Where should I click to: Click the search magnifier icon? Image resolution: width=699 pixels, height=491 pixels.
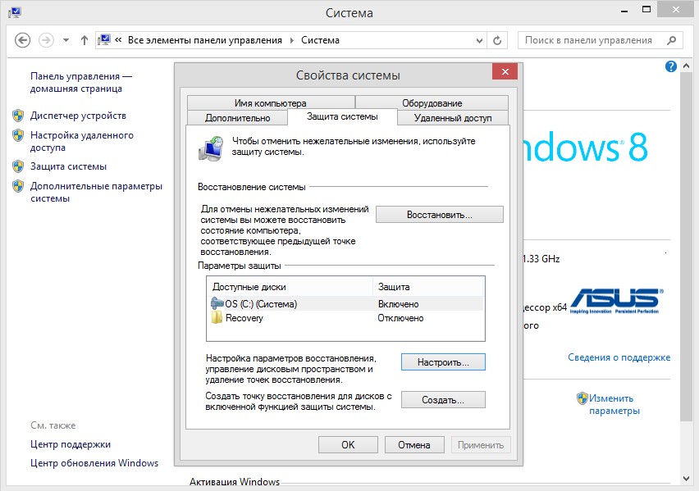671,40
